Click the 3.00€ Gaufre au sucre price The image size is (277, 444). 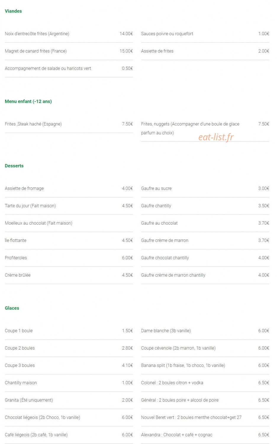(x=264, y=188)
